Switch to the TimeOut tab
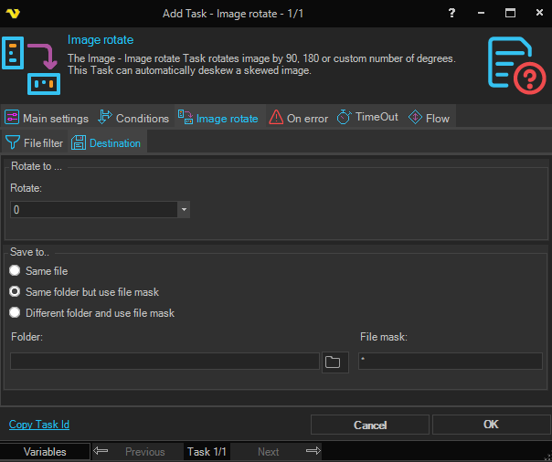Image resolution: width=552 pixels, height=462 pixels. 367,118
